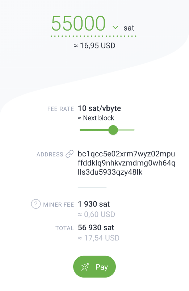189x291 pixels.
Task: Click the Next block estimate label
Action: [x=96, y=118]
